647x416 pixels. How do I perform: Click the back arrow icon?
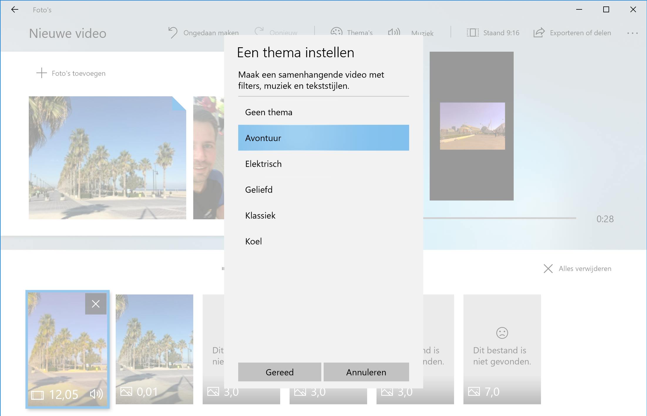click(15, 10)
